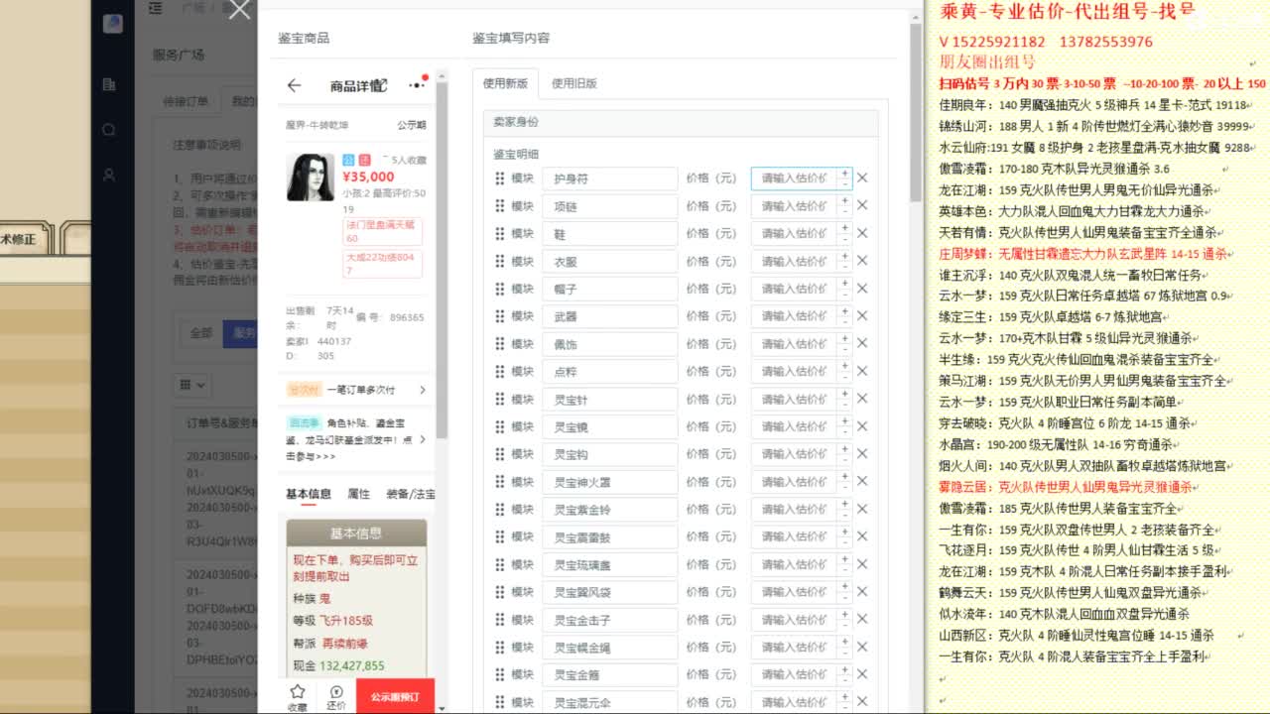Grab the drag handle of 灵宝针 row
This screenshot has height=714, width=1270.
point(500,400)
